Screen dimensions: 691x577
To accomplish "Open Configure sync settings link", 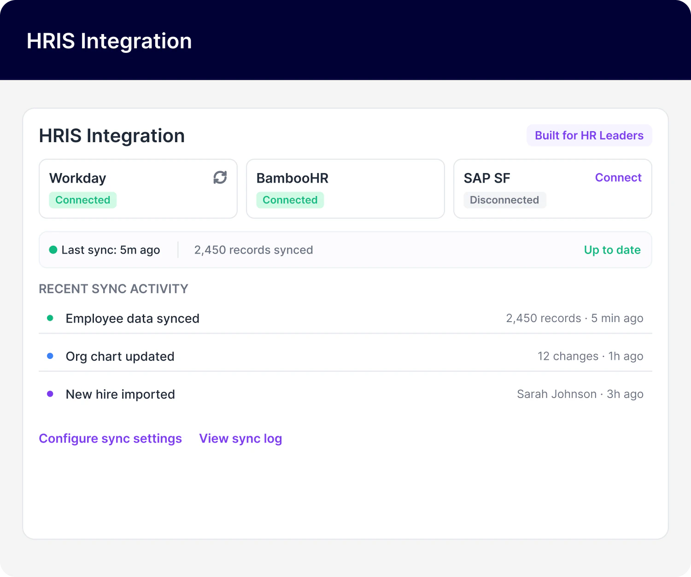I will 111,439.
